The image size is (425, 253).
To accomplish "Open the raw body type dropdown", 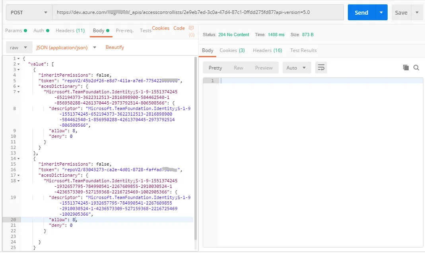I will 19,48.
